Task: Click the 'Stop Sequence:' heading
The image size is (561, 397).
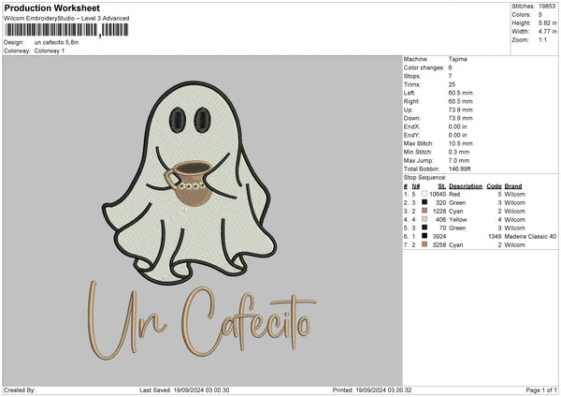Action: (425, 177)
